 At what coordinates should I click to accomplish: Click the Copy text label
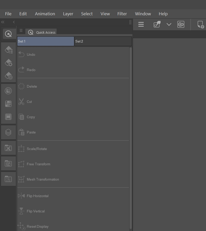(31, 117)
